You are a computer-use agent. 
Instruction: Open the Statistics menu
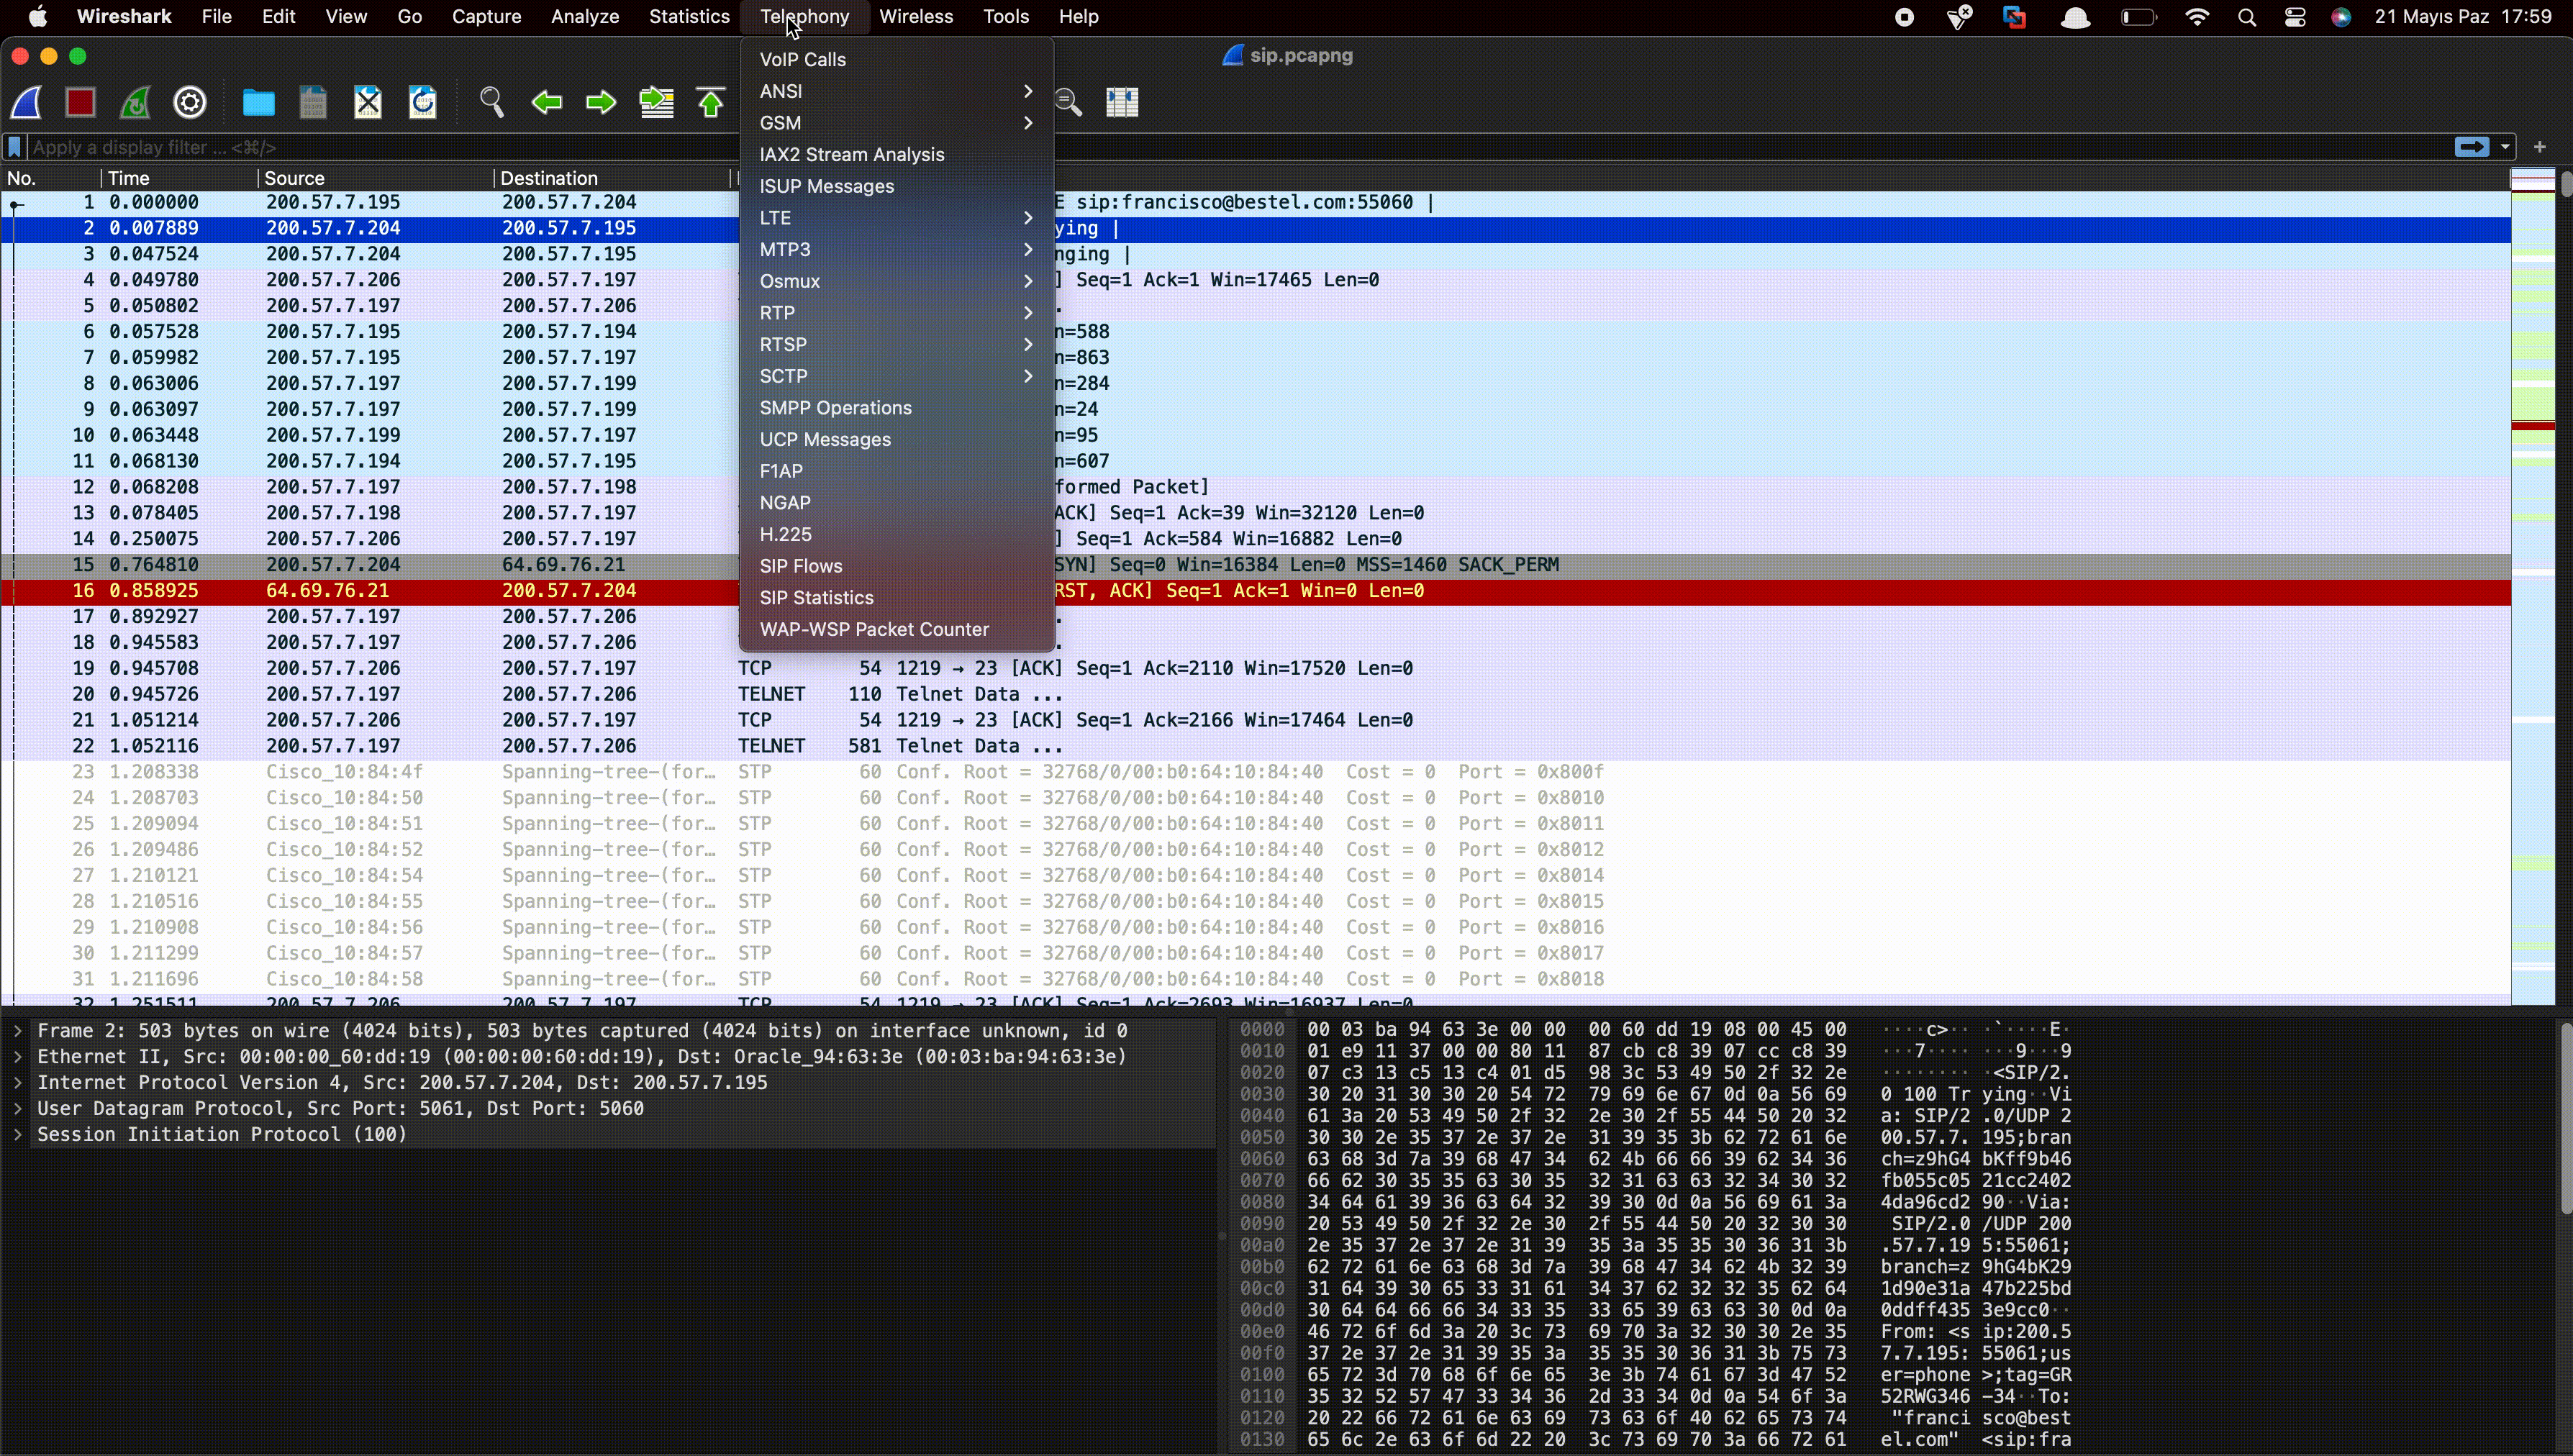click(x=689, y=17)
